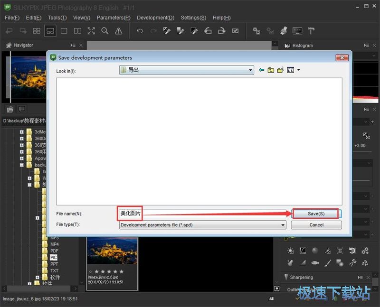Expand the 3dMe folder tree node

22,132
